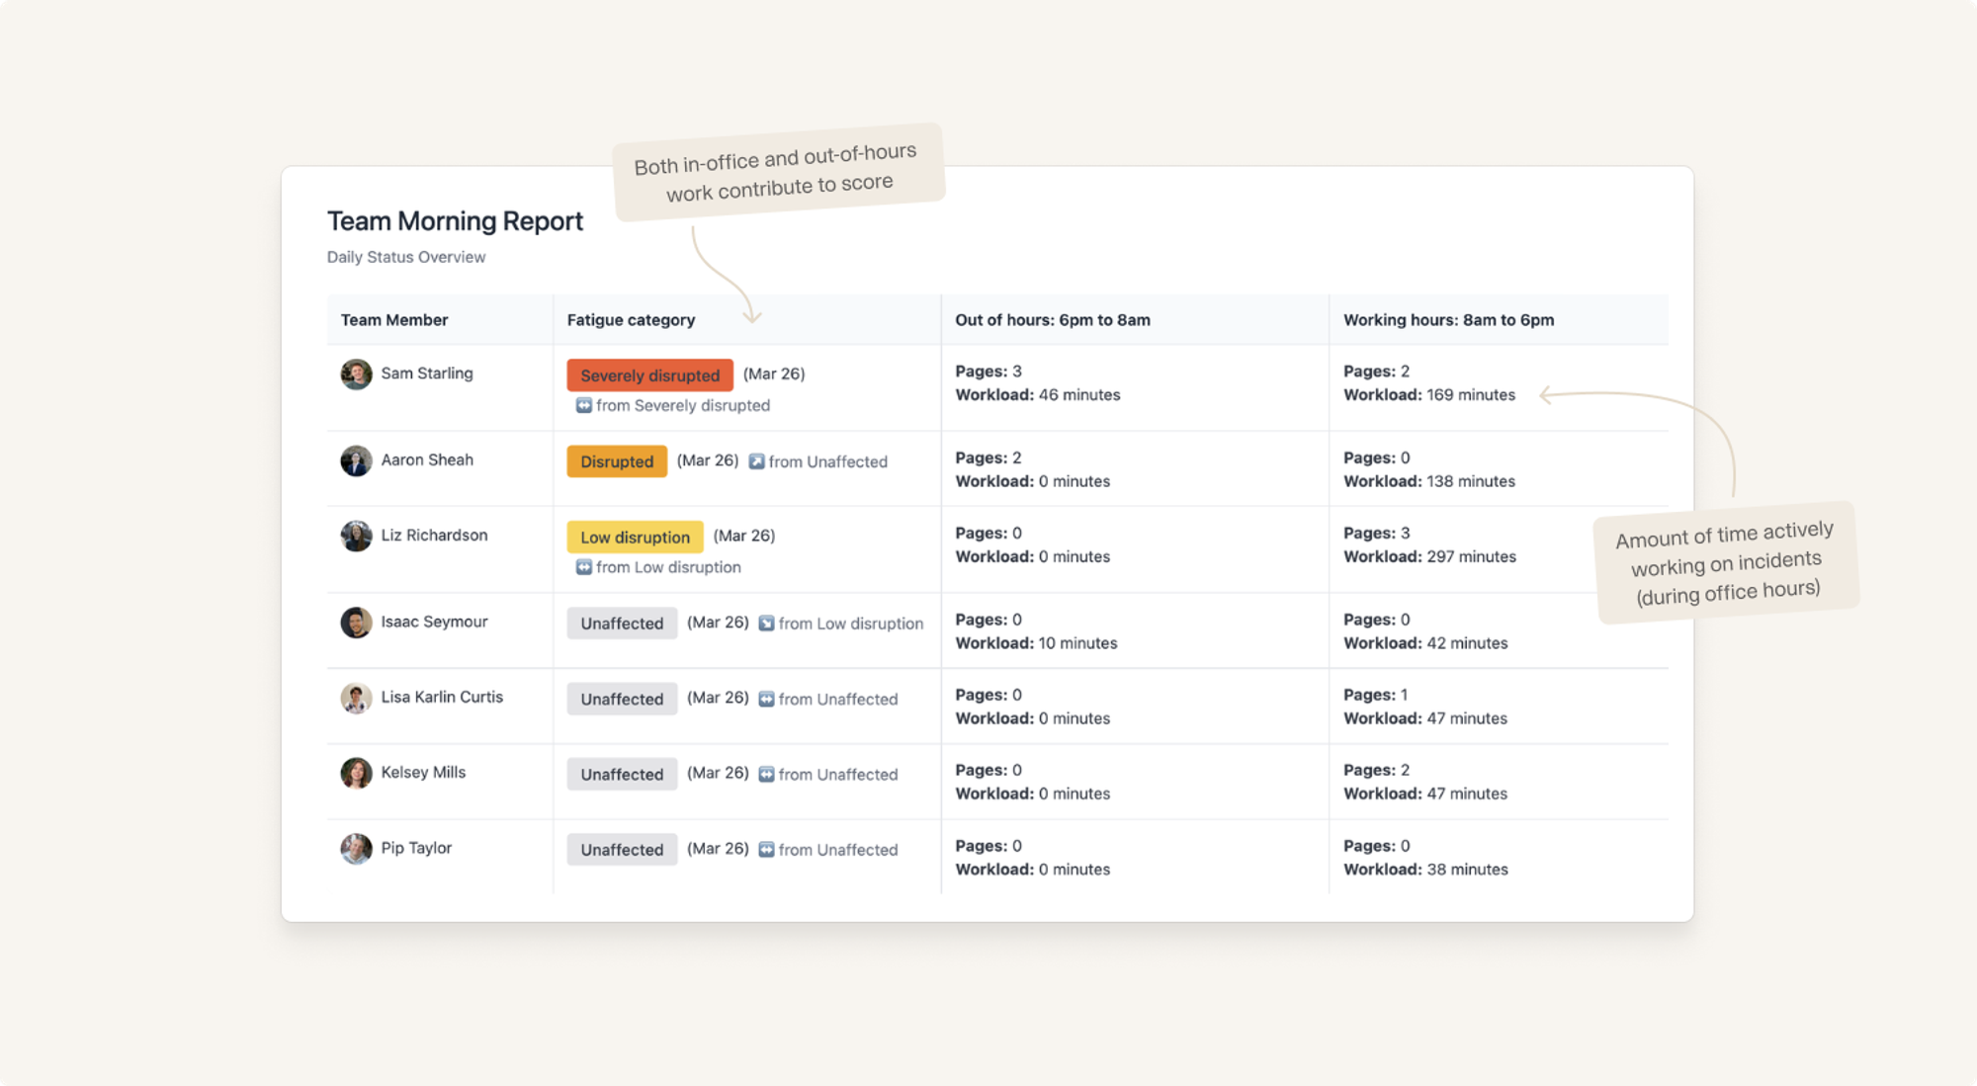
Task: Click Sam Starling's avatar photo
Action: [x=356, y=375]
